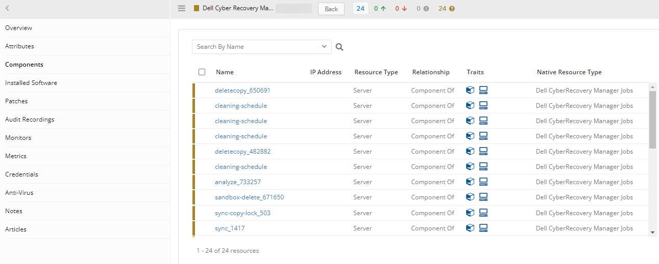The image size is (659, 264).
Task: Click Dell CyberRecovery Manager Jobs in deletecopy_650691 row
Action: 584,91
